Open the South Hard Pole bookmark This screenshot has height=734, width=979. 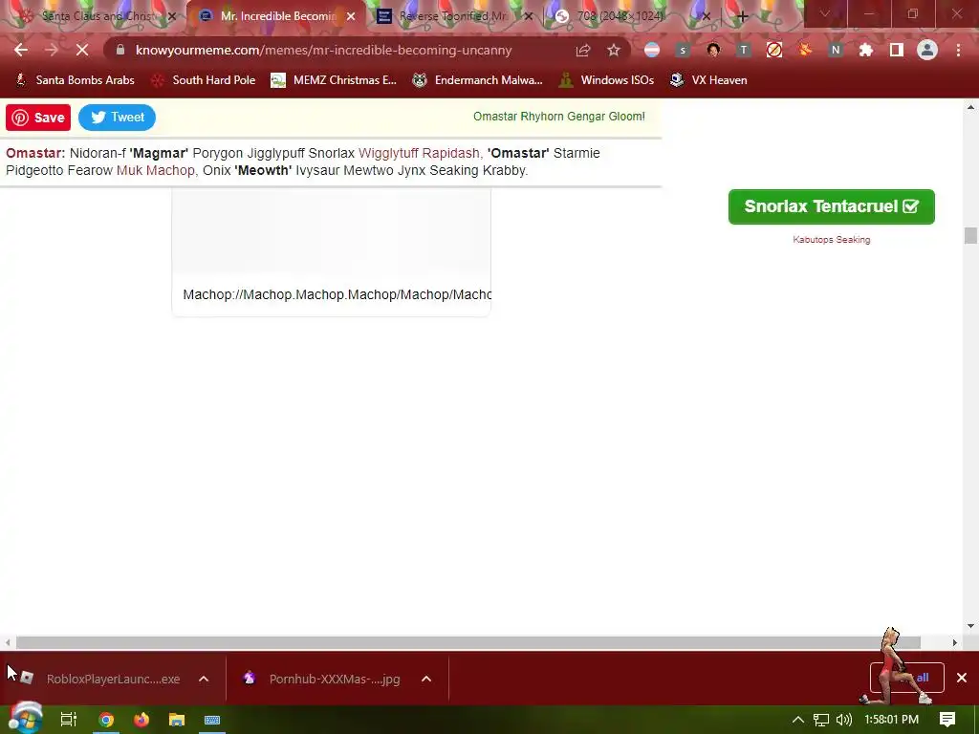[x=205, y=80]
